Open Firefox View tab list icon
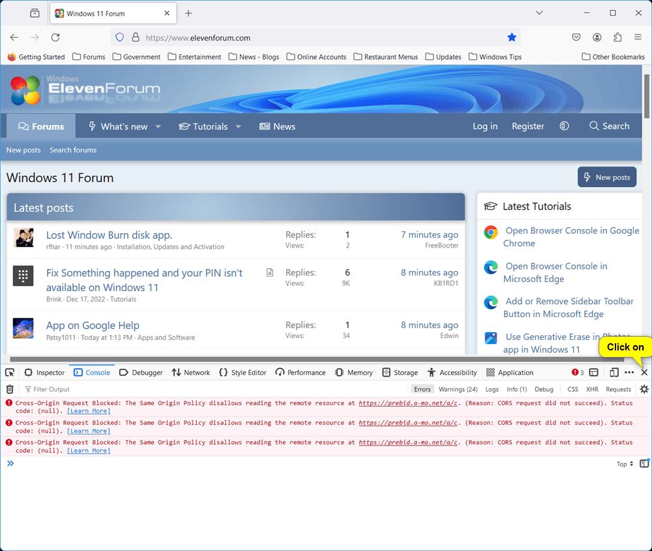652x551 pixels. [35, 13]
